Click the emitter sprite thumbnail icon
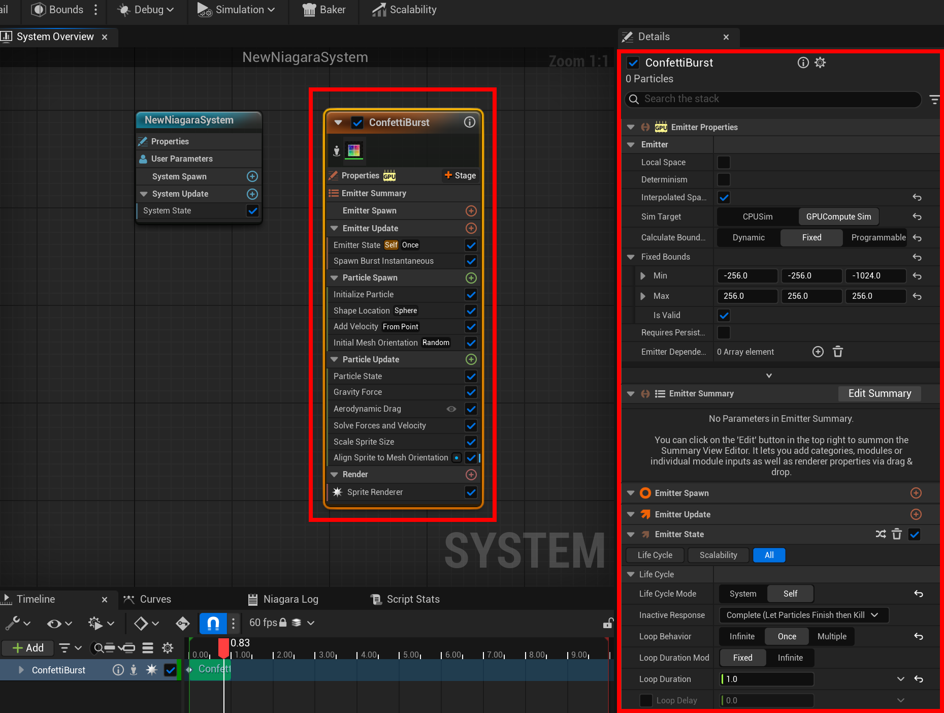This screenshot has height=713, width=944. click(x=354, y=150)
